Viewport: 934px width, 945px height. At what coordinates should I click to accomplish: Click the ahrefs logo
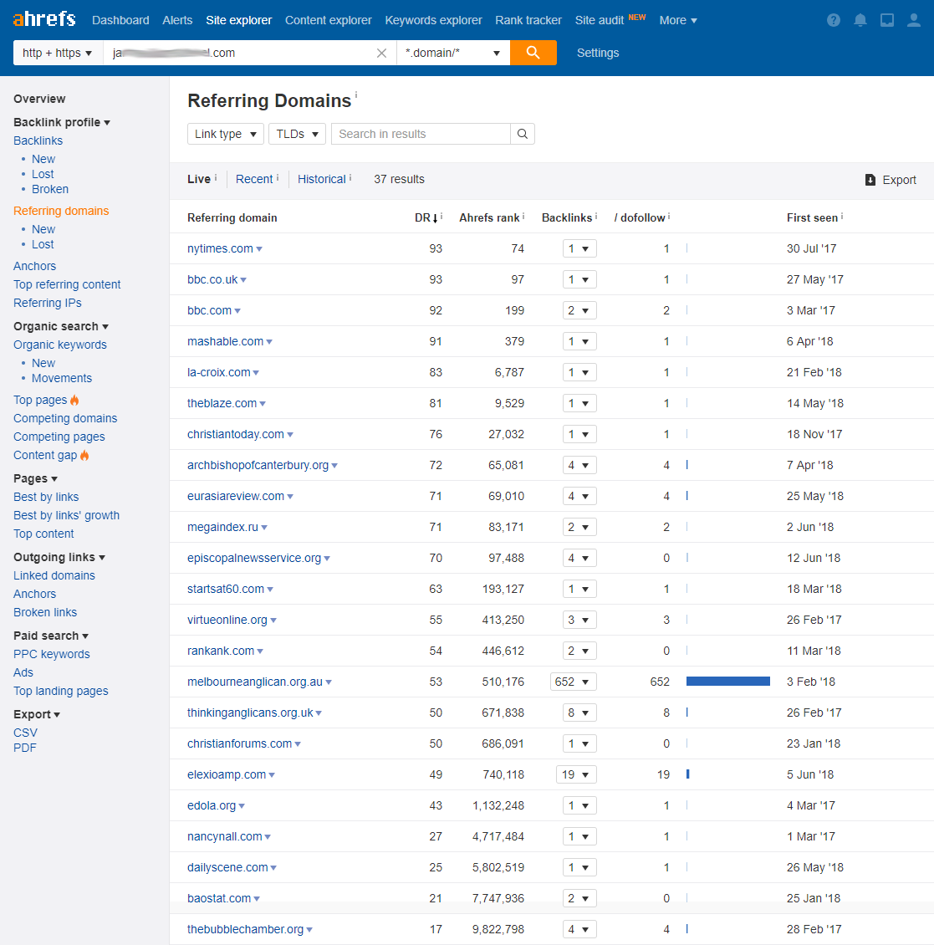click(44, 19)
